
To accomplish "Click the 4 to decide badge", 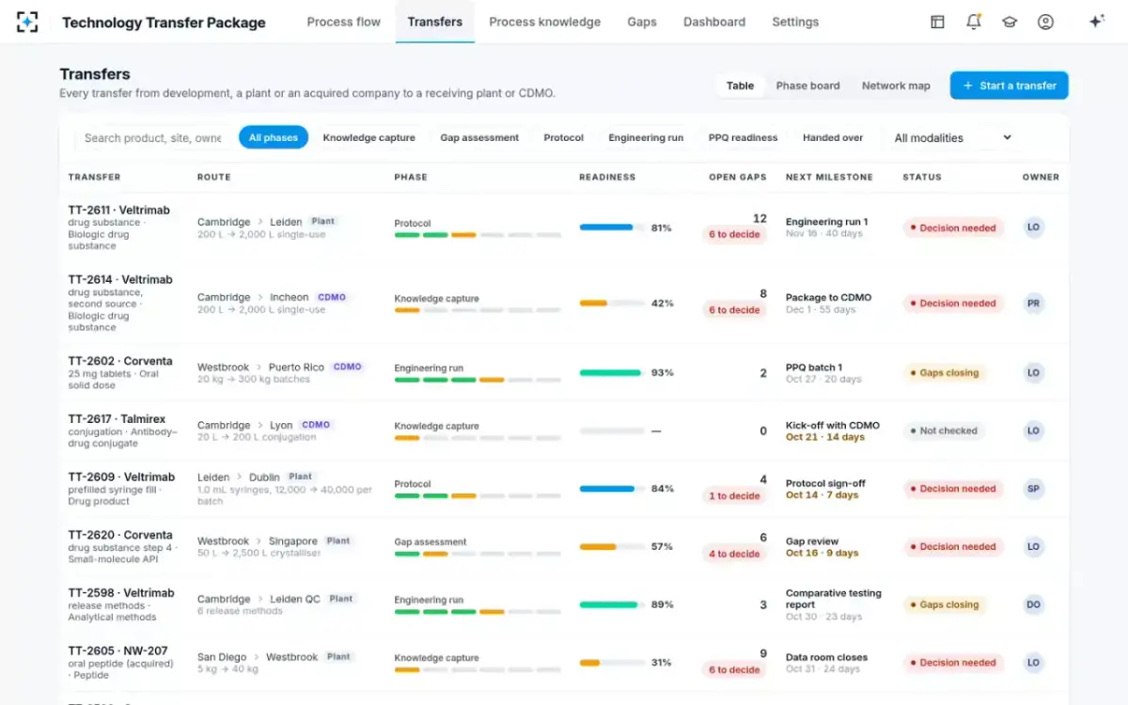I will [x=734, y=555].
